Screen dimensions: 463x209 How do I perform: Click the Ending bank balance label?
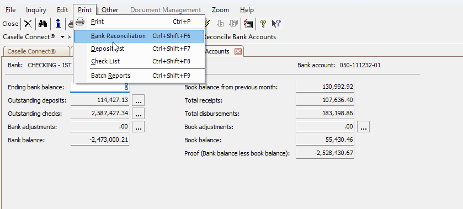pos(36,87)
